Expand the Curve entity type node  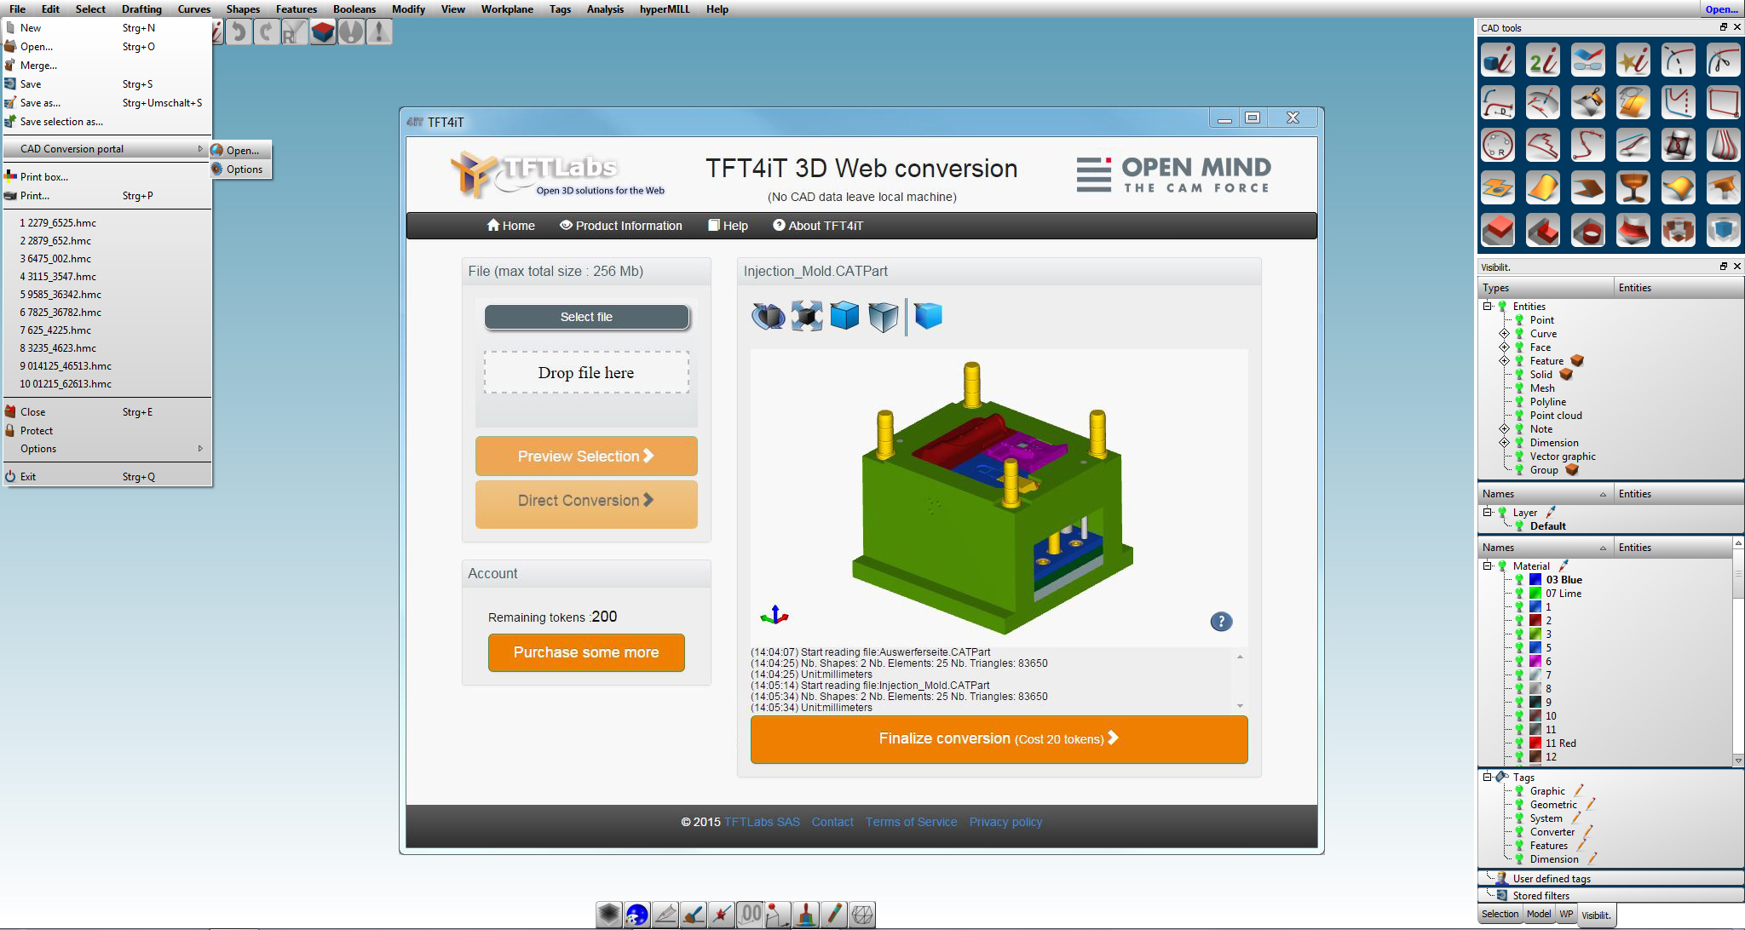[1504, 334]
